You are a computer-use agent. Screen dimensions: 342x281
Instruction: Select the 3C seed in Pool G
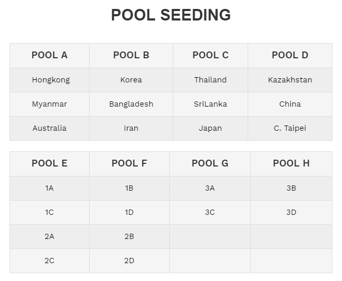tap(210, 212)
